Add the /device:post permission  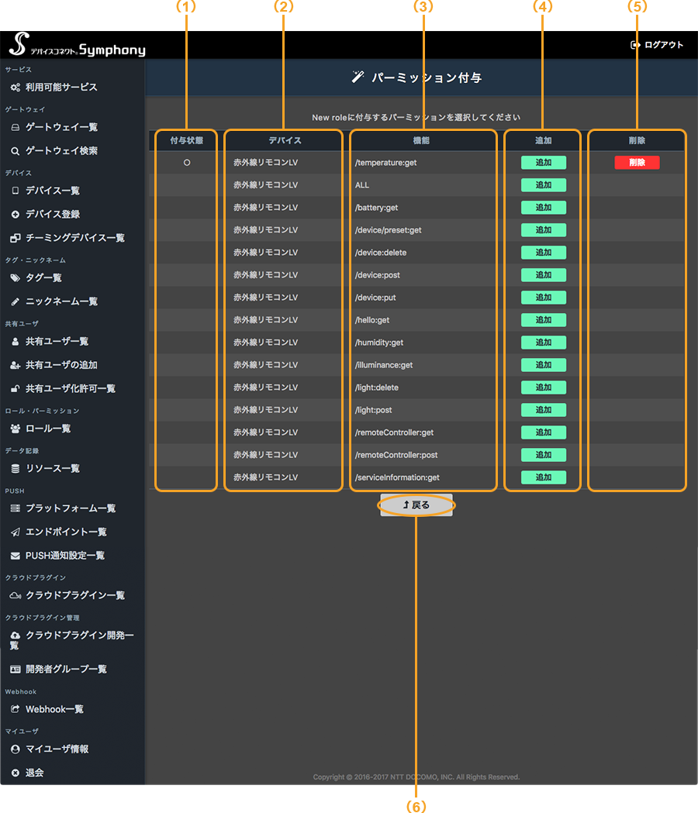[x=544, y=275]
